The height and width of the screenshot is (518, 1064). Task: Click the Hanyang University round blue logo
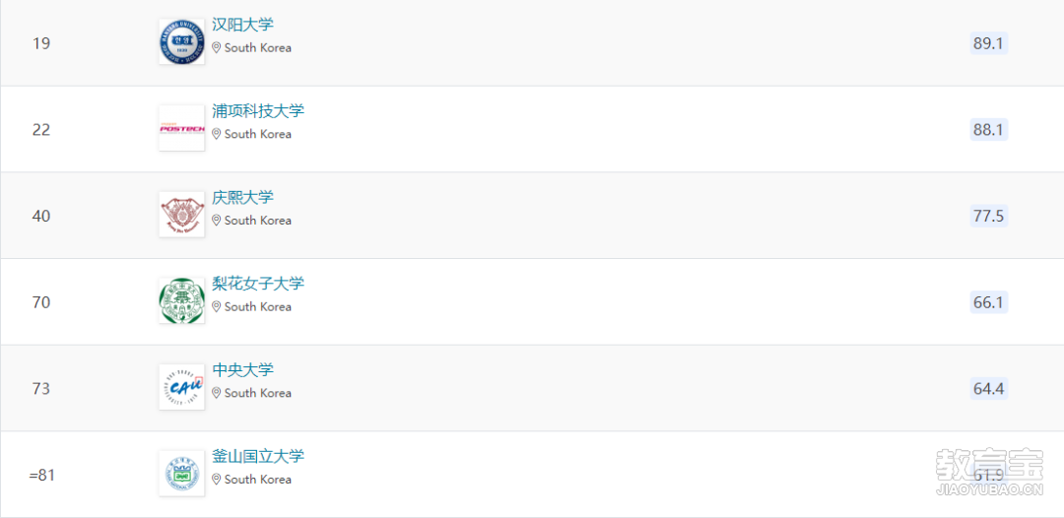pyautogui.click(x=182, y=42)
